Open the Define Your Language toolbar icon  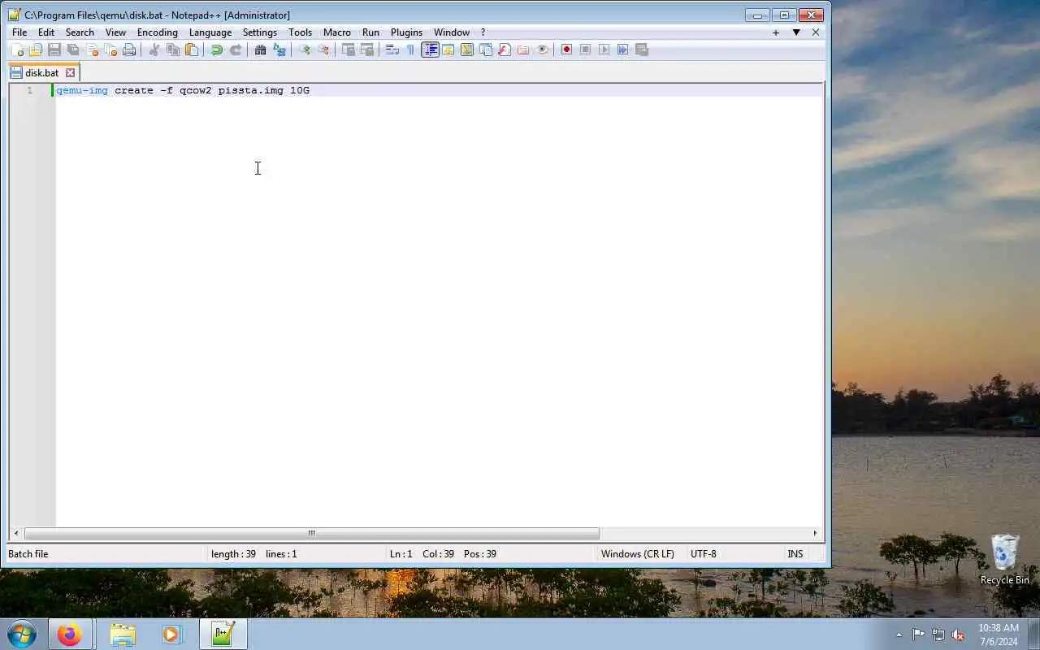click(x=448, y=50)
